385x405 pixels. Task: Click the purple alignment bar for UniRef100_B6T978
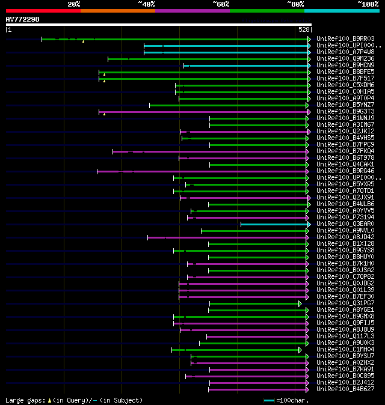[x=242, y=158]
